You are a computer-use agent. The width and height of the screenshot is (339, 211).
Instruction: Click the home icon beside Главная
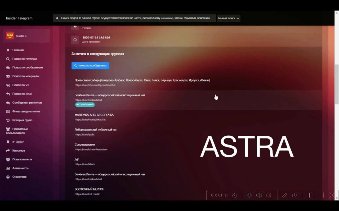pyautogui.click(x=8, y=50)
